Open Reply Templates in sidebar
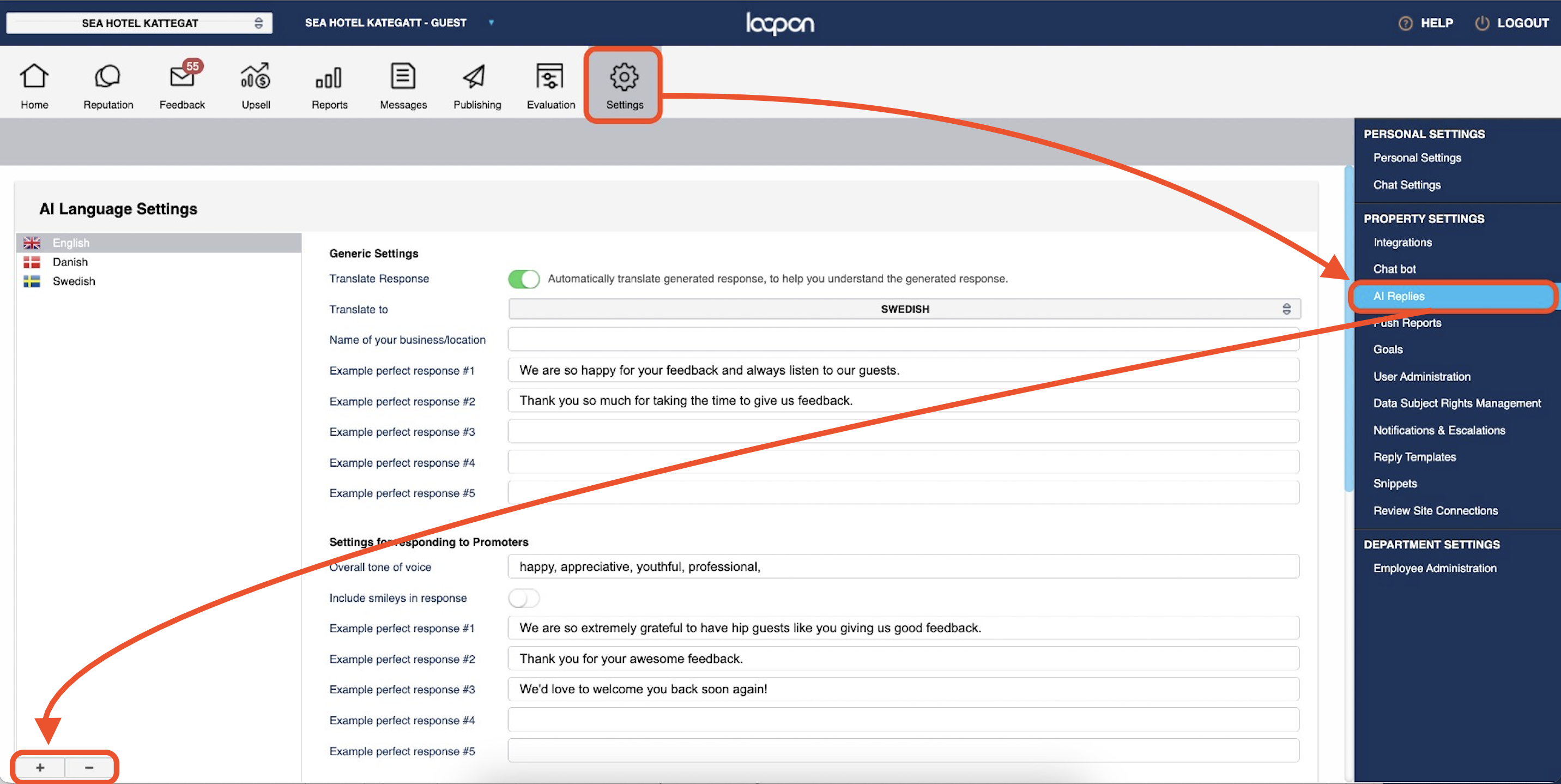This screenshot has width=1561, height=784. coord(1414,457)
